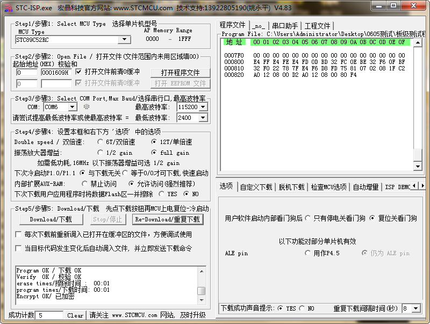Click log box vertical scrollbar thumb
The image size is (430, 324).
[x=202, y=291]
